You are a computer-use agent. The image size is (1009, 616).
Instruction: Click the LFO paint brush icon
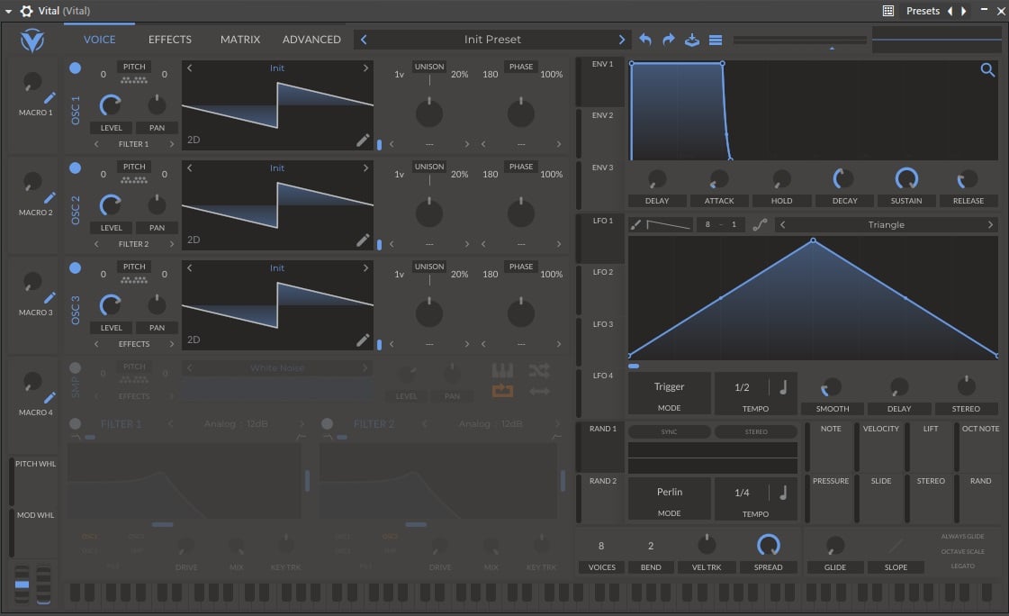(635, 224)
